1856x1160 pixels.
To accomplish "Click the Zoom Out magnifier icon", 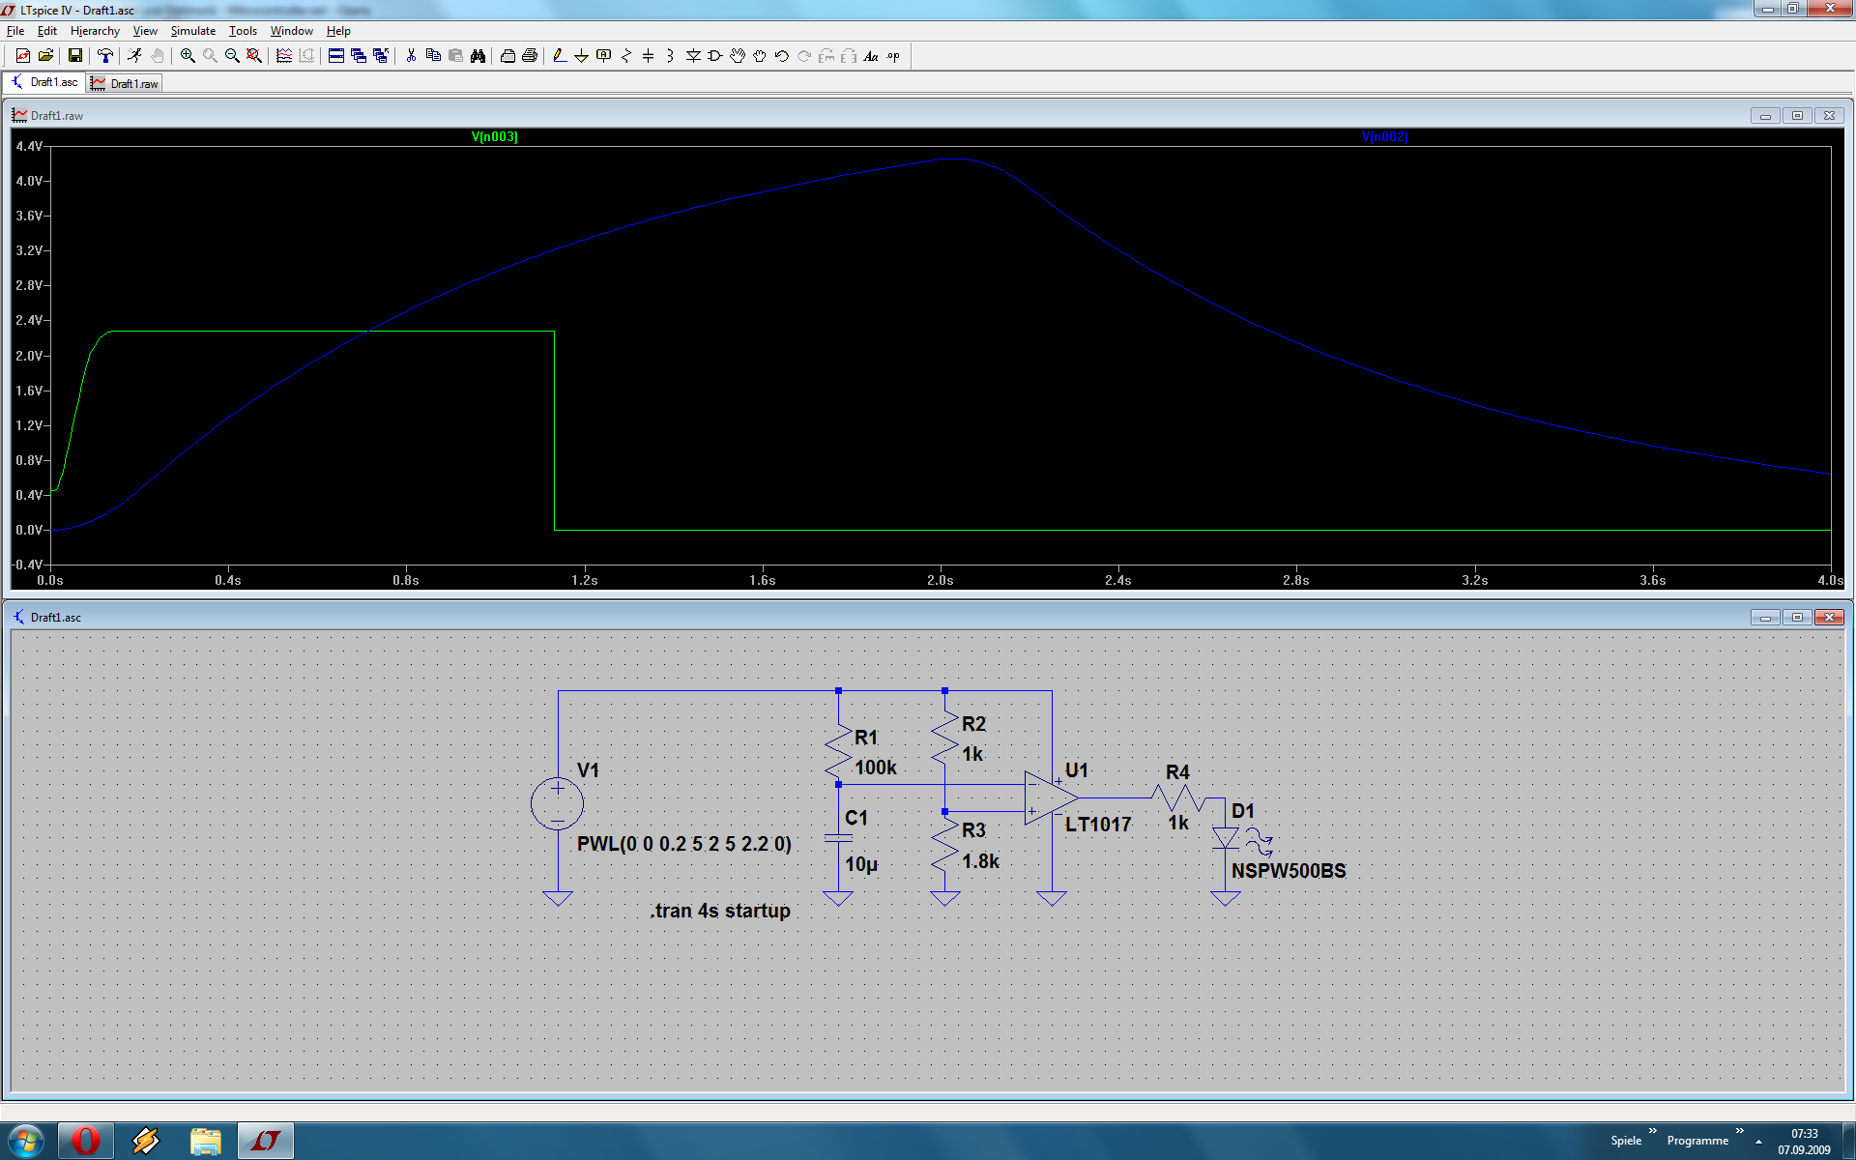I will 232,56.
